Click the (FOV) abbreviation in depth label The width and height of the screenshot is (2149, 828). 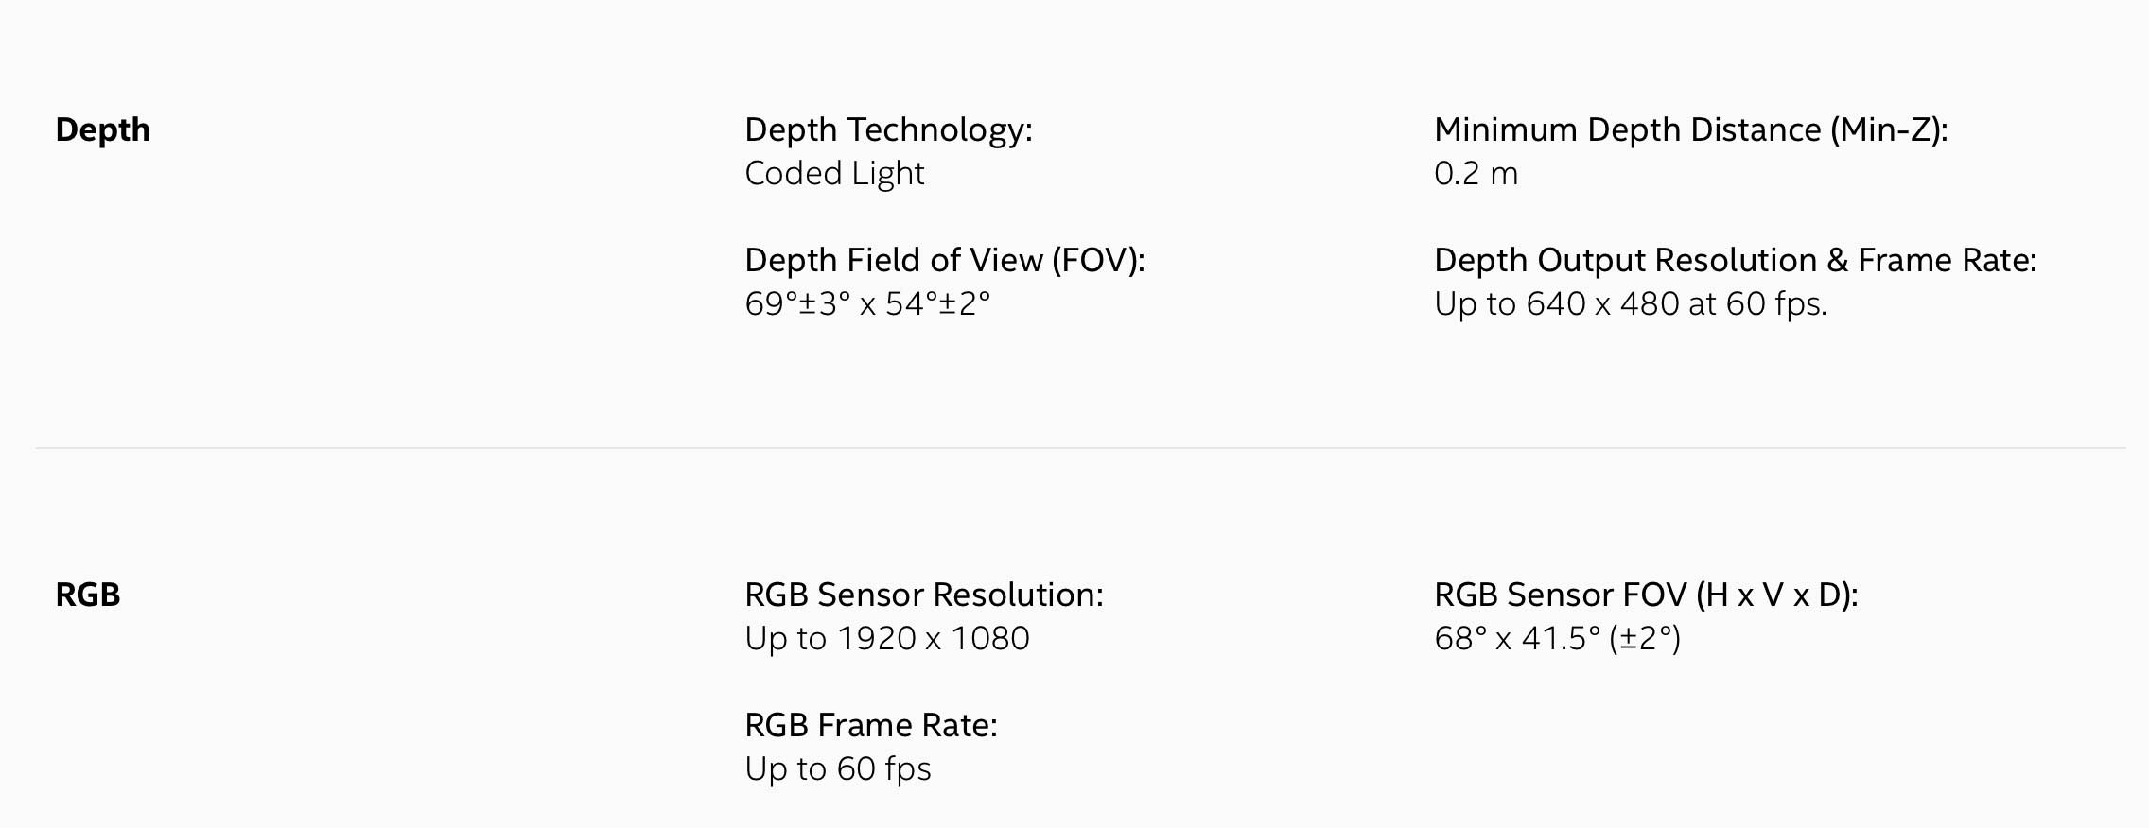click(1098, 260)
